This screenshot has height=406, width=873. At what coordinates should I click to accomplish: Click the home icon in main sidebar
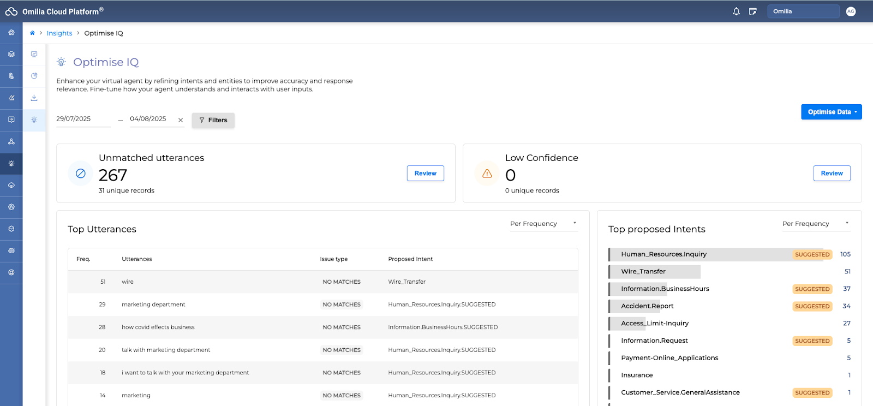[x=11, y=32]
